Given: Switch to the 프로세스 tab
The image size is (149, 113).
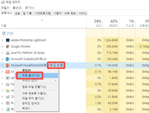Looking at the screenshot, I should [7, 13].
